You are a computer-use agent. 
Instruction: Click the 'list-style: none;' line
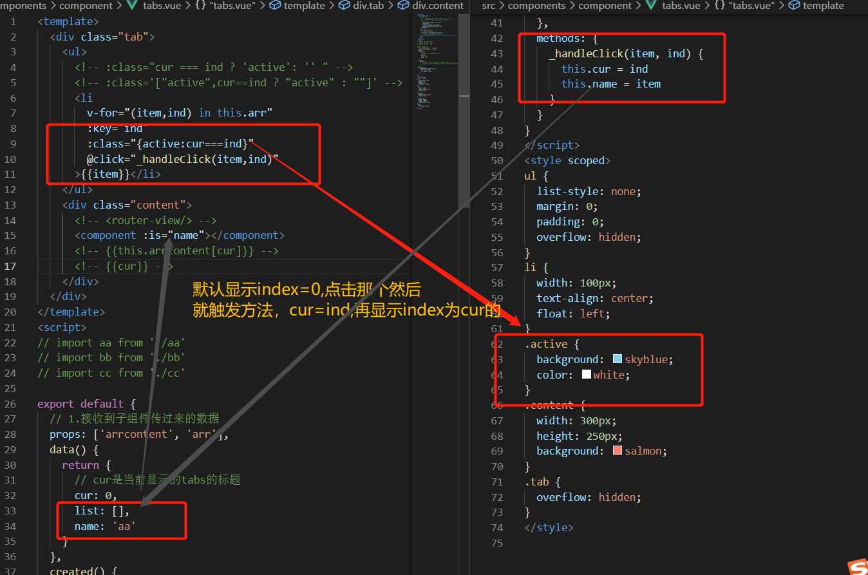(589, 191)
